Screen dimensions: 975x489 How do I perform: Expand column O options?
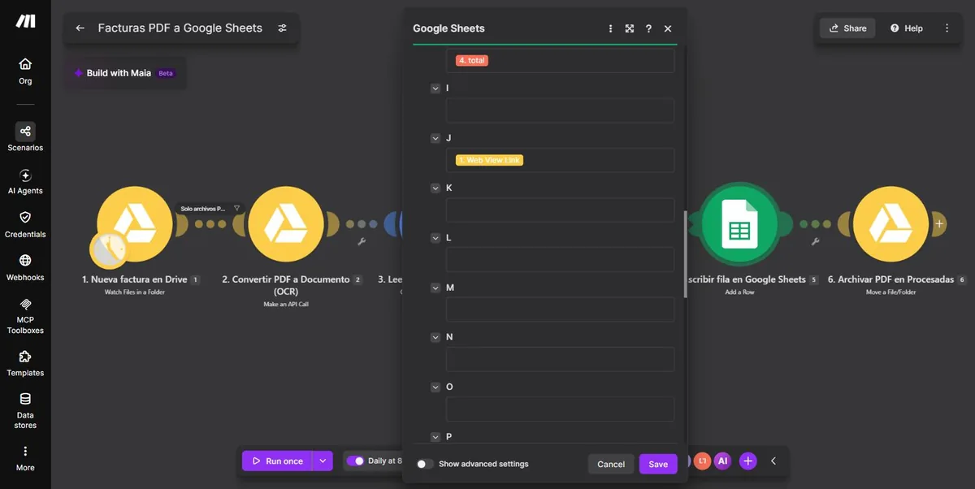[x=435, y=387]
